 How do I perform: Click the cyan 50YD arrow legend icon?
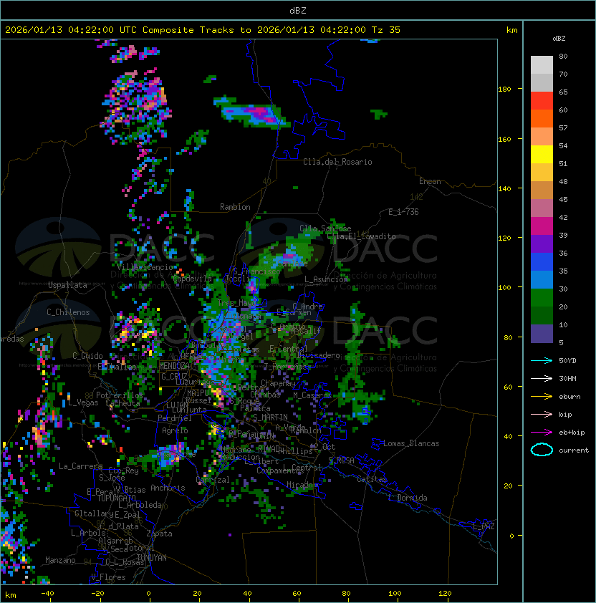[542, 361]
